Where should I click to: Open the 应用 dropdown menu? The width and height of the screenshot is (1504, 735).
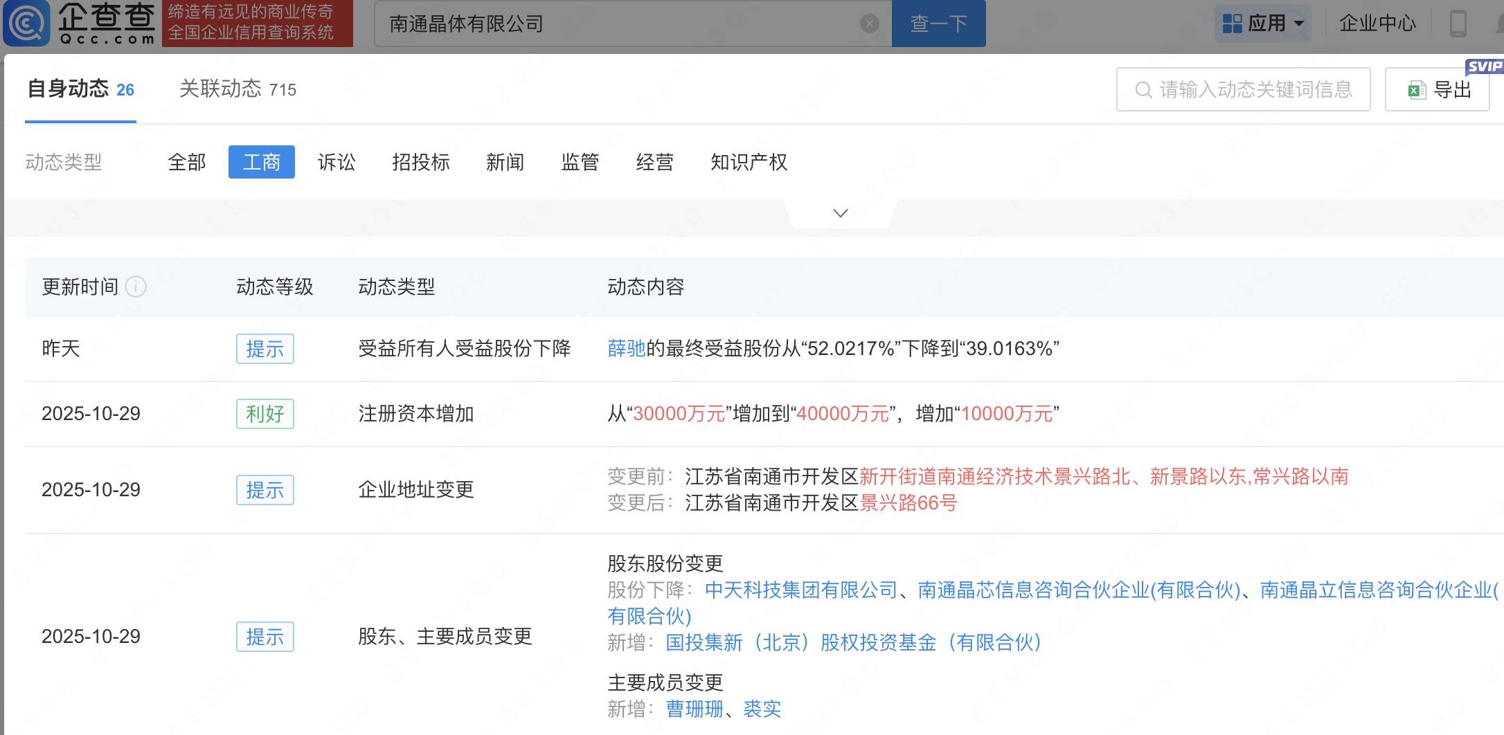pos(1263,24)
